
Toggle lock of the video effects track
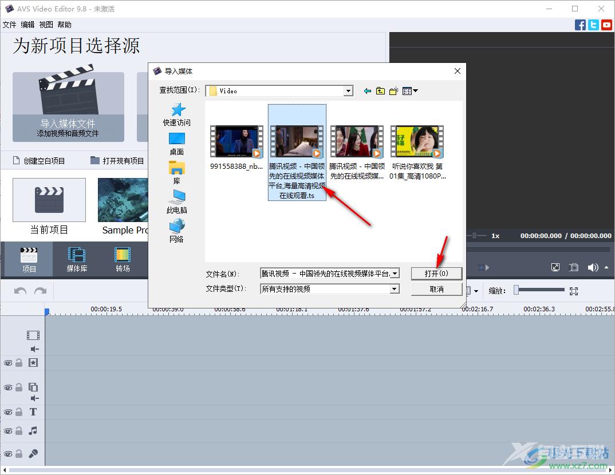[19, 363]
